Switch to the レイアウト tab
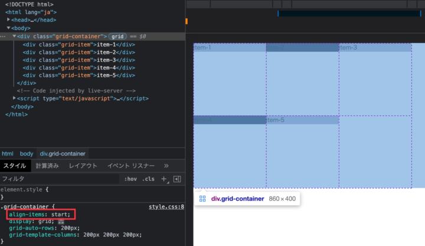Screen dimensions: 425x246 (83, 166)
